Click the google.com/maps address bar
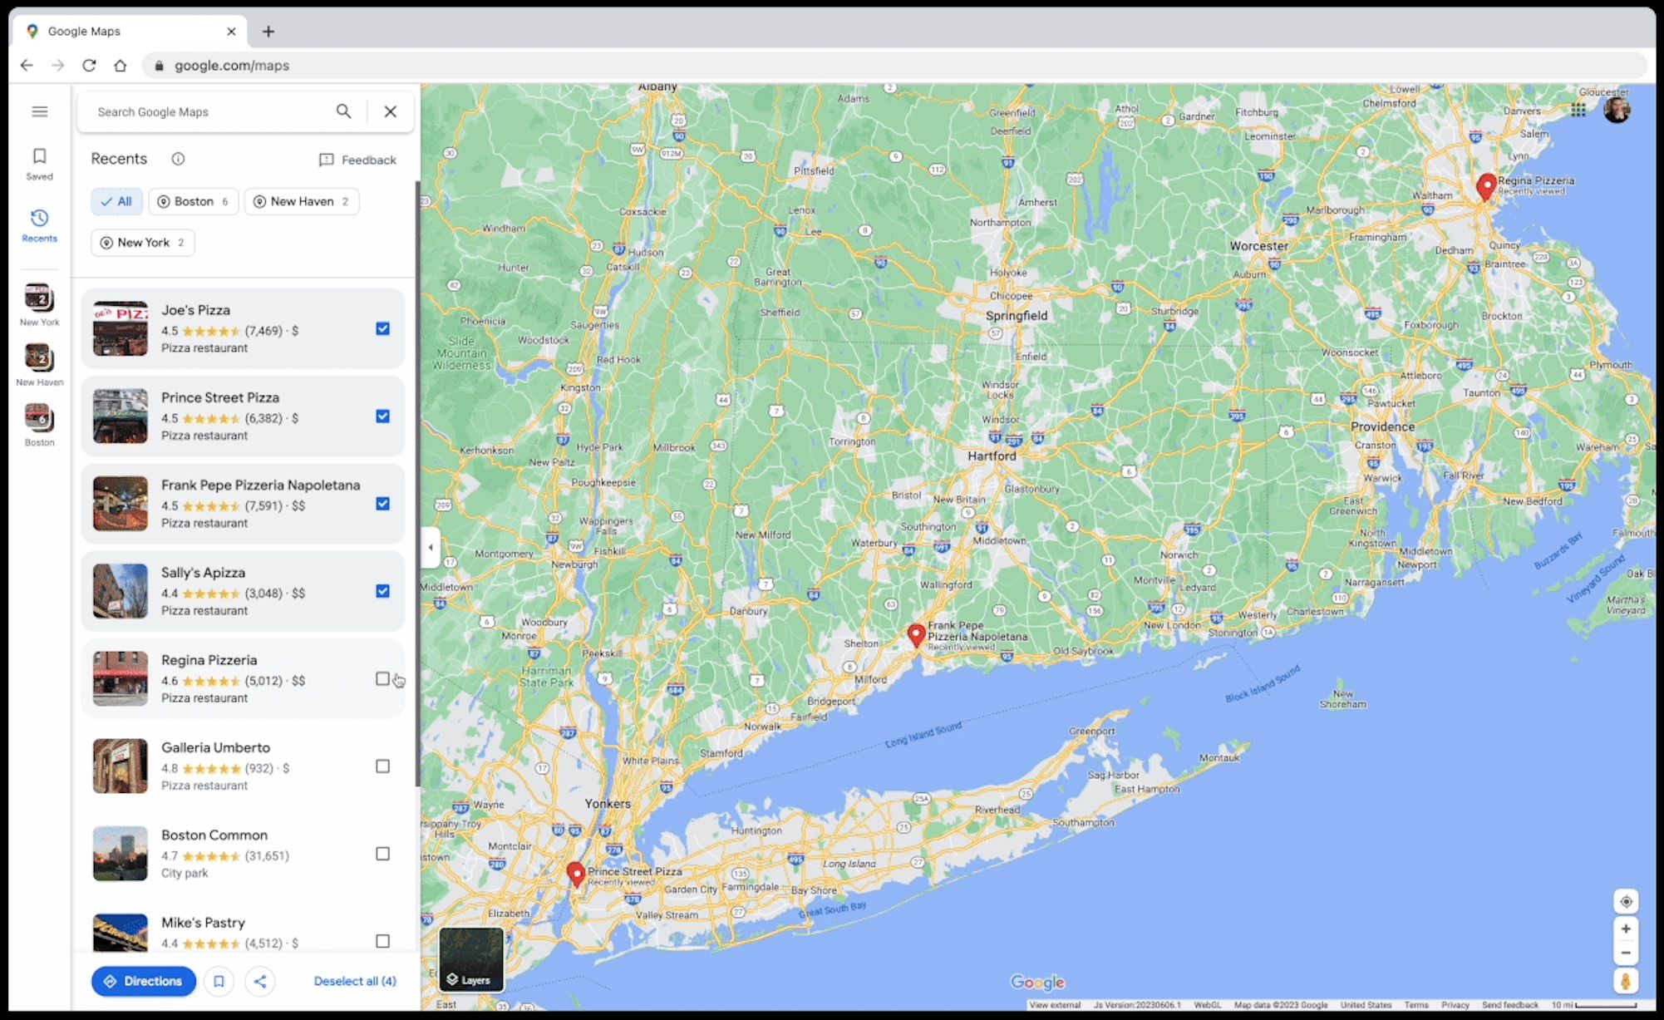The width and height of the screenshot is (1664, 1020). 894,65
